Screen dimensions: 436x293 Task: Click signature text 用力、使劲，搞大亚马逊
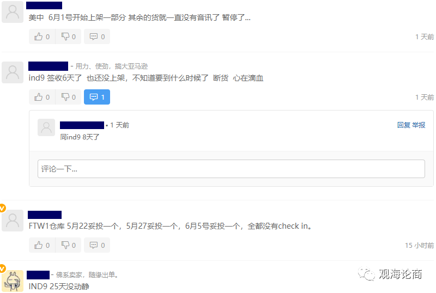112,66
